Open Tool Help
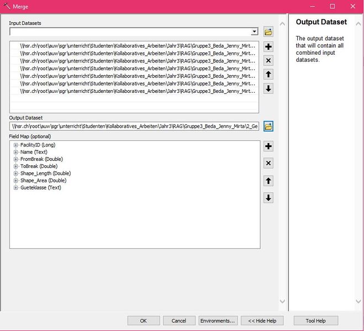The image size is (364, 331). 315,321
